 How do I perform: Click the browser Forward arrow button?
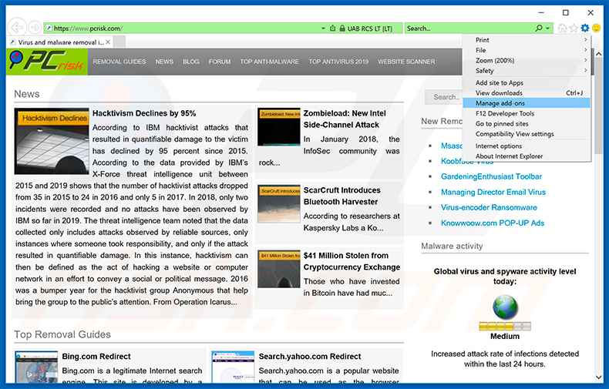point(35,28)
